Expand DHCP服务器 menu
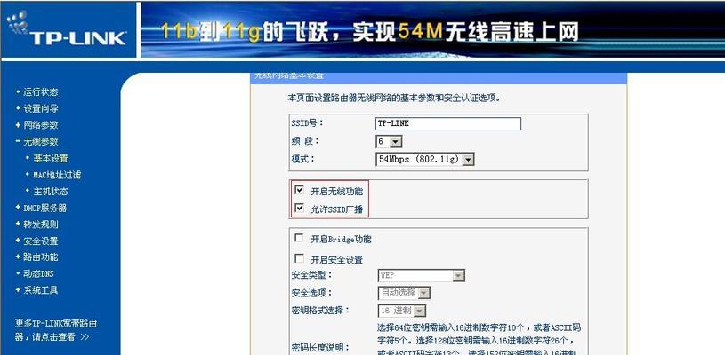The image size is (725, 355). click(x=44, y=208)
